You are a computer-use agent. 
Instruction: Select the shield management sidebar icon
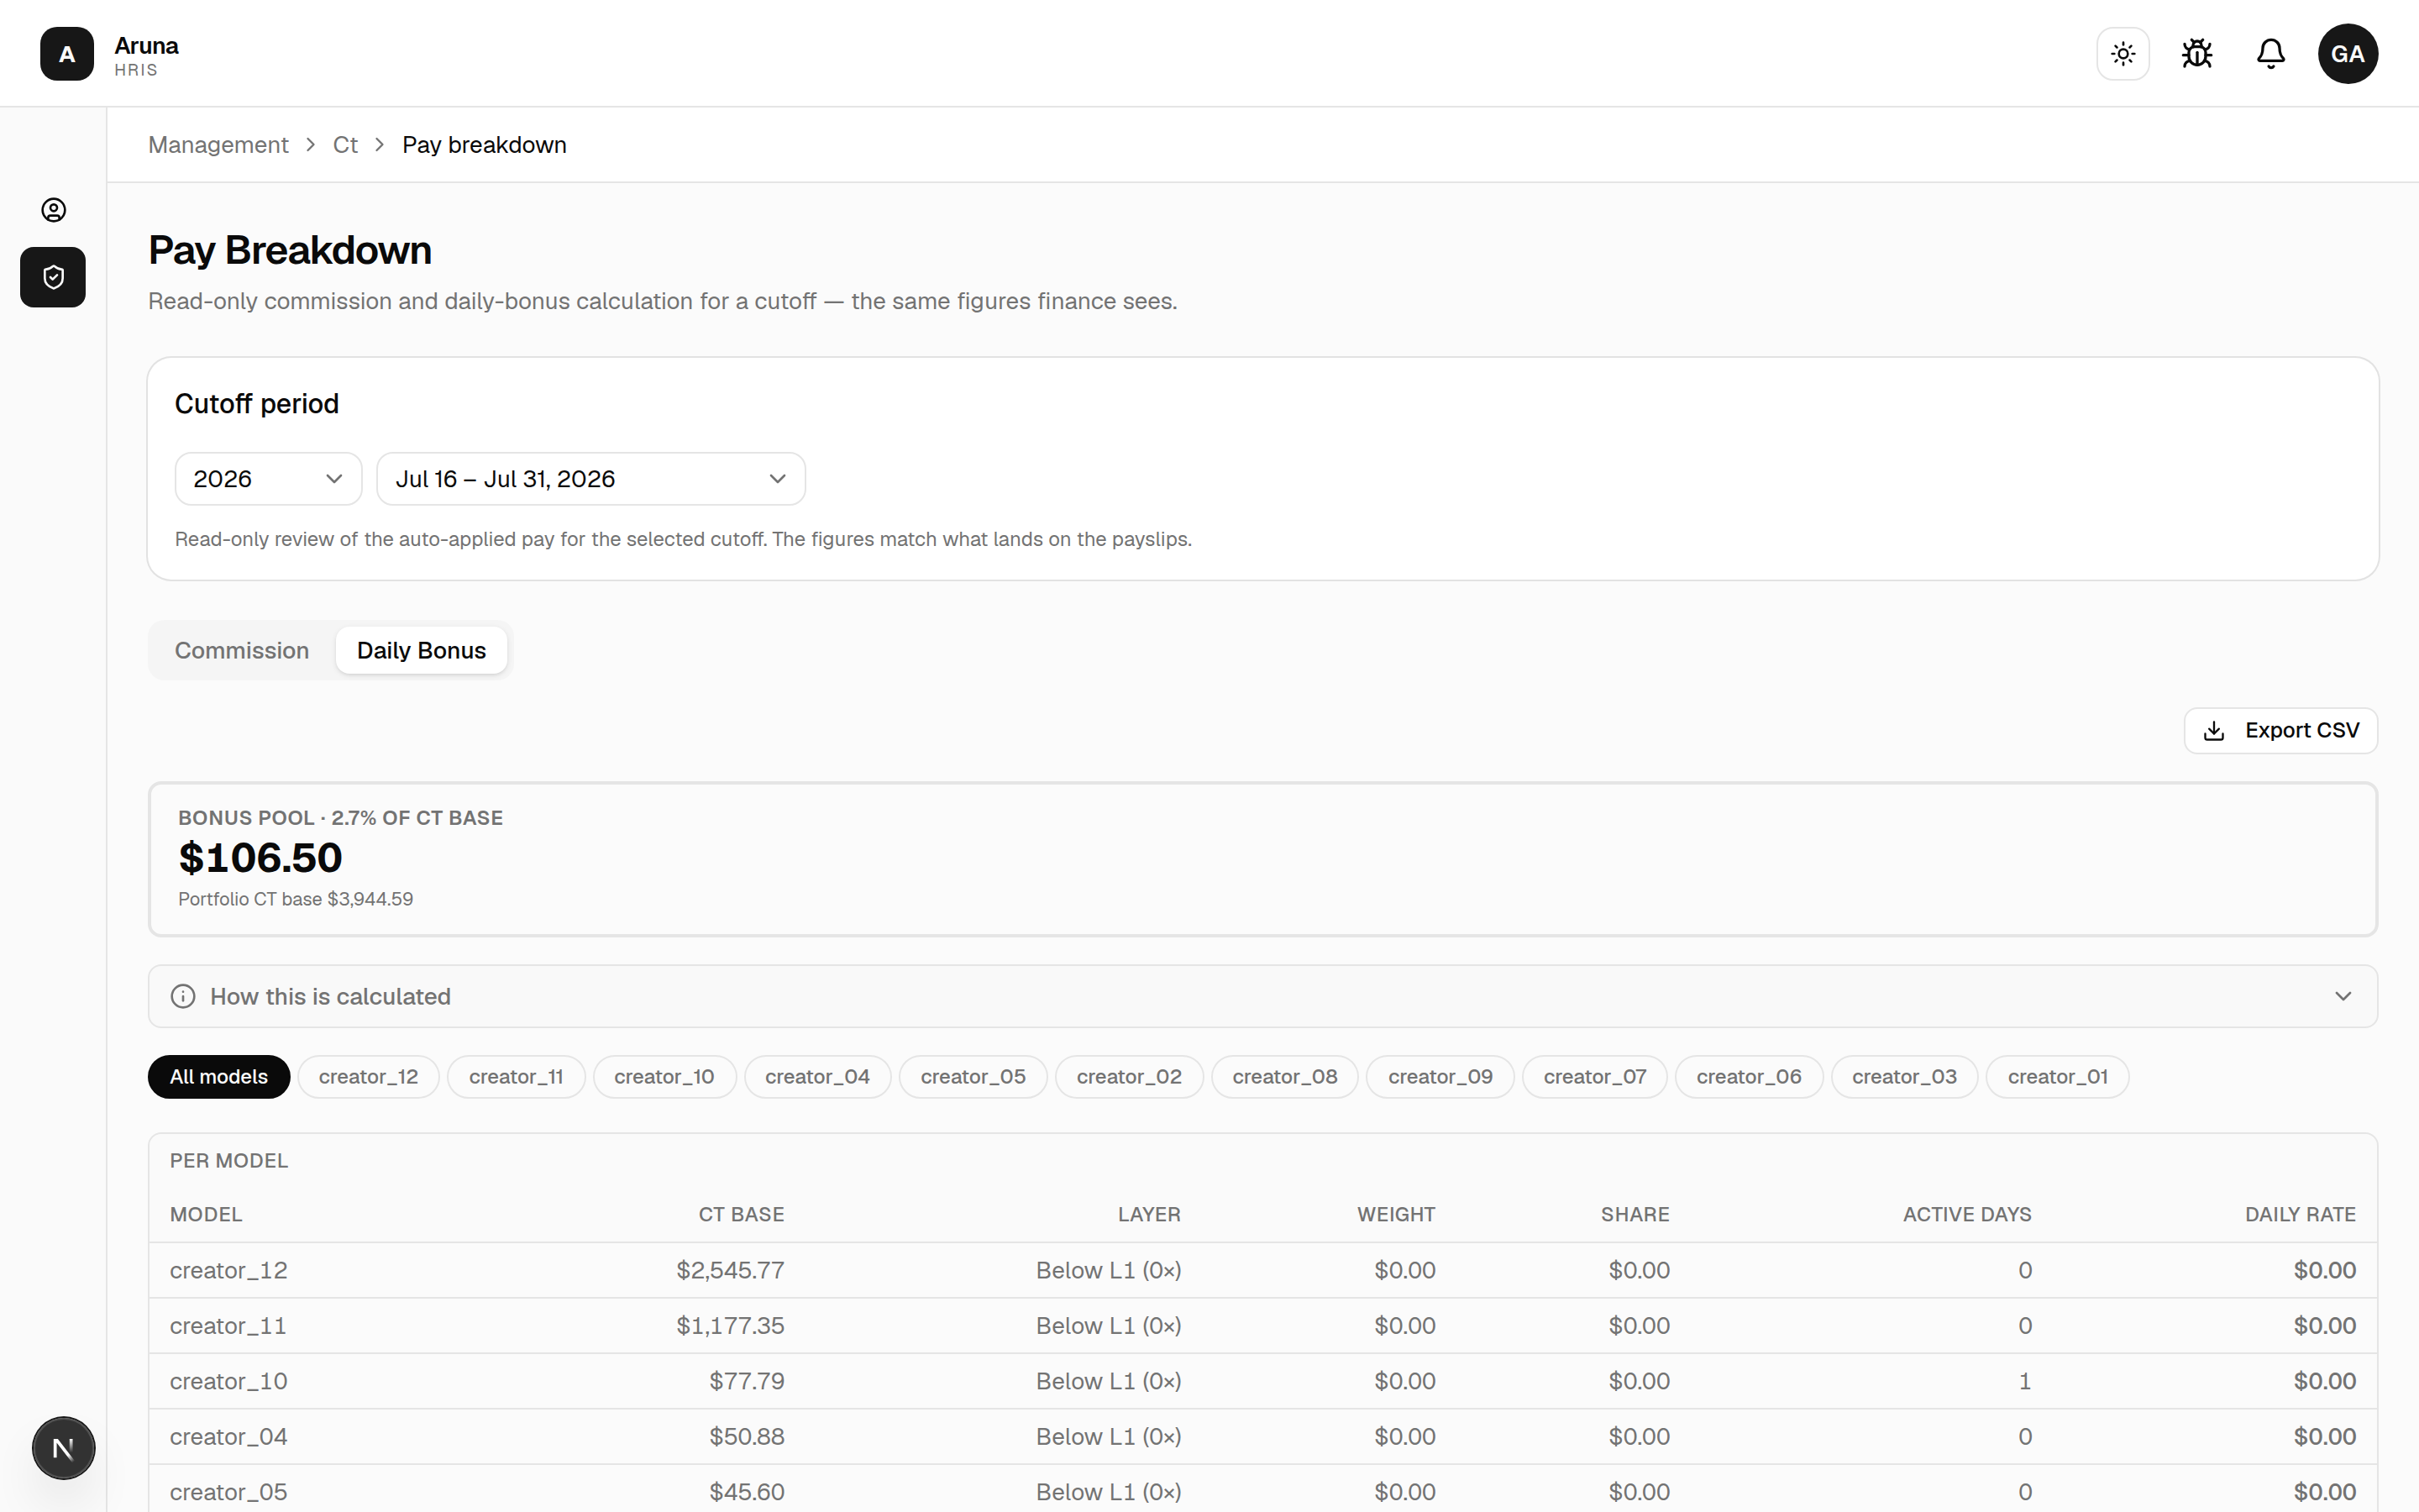click(53, 277)
